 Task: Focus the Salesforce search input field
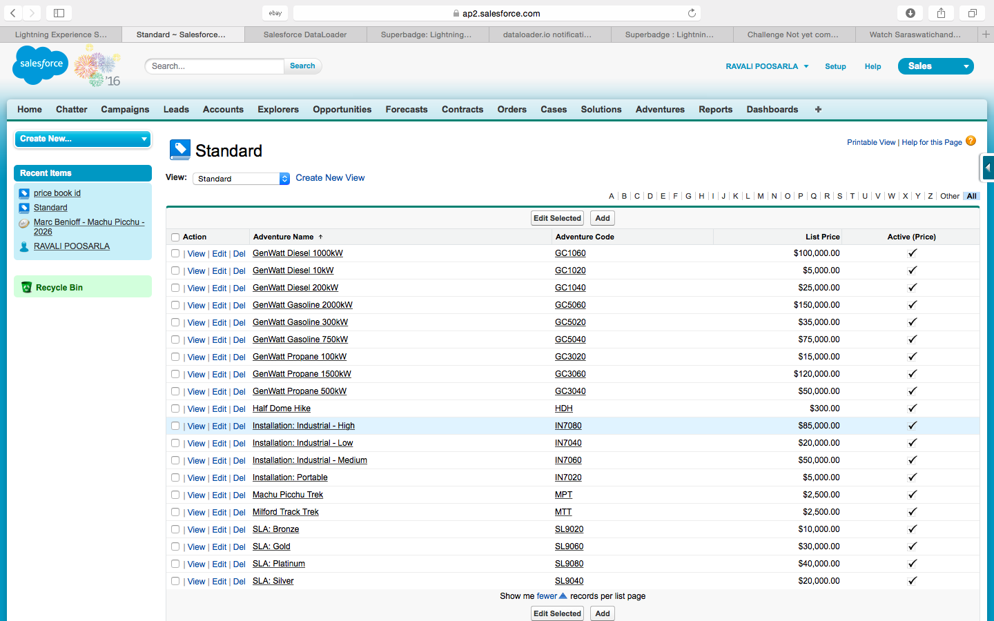[214, 66]
